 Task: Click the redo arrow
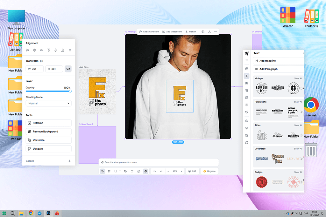point(161,171)
